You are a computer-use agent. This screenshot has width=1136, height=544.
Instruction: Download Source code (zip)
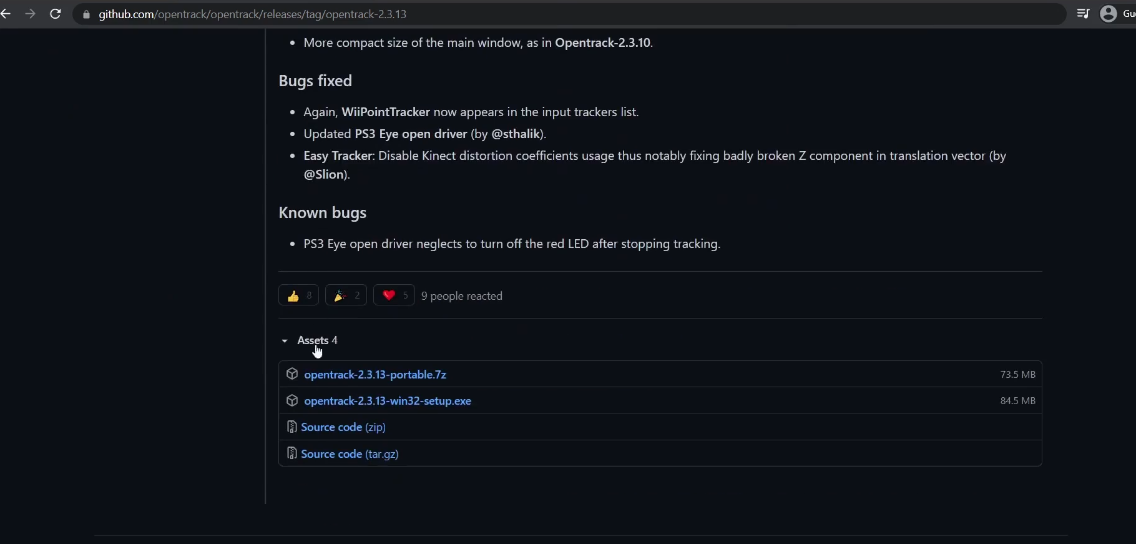pyautogui.click(x=343, y=427)
